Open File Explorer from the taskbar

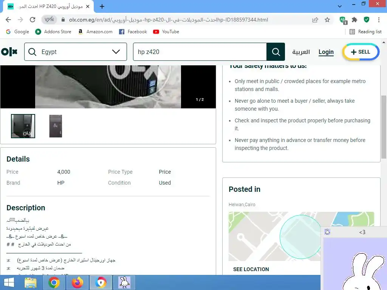(31, 282)
